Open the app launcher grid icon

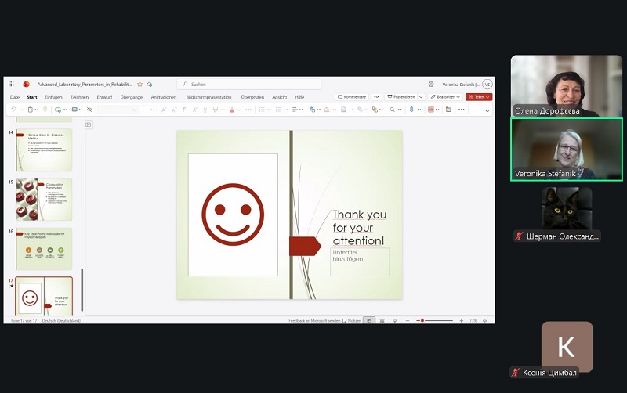tap(11, 84)
